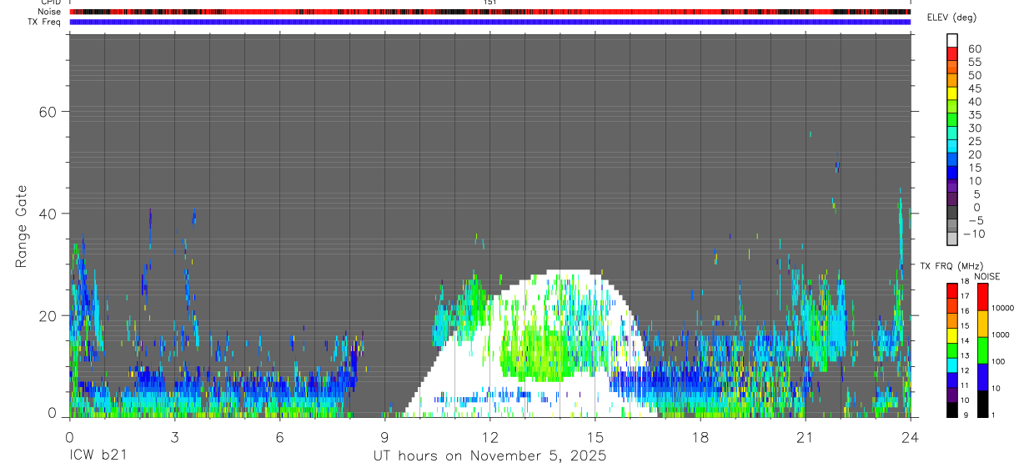The height and width of the screenshot is (473, 1024).
Task: Click the red Noise strip above plot
Action: (489, 12)
